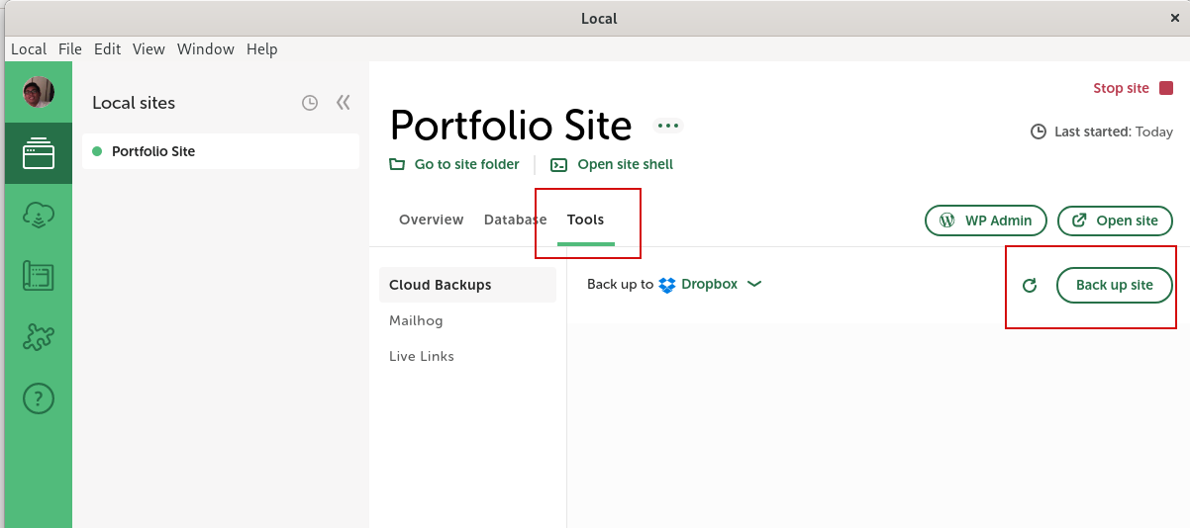Select Mailhog in the tools list
Image resolution: width=1190 pixels, height=528 pixels.
[416, 320]
